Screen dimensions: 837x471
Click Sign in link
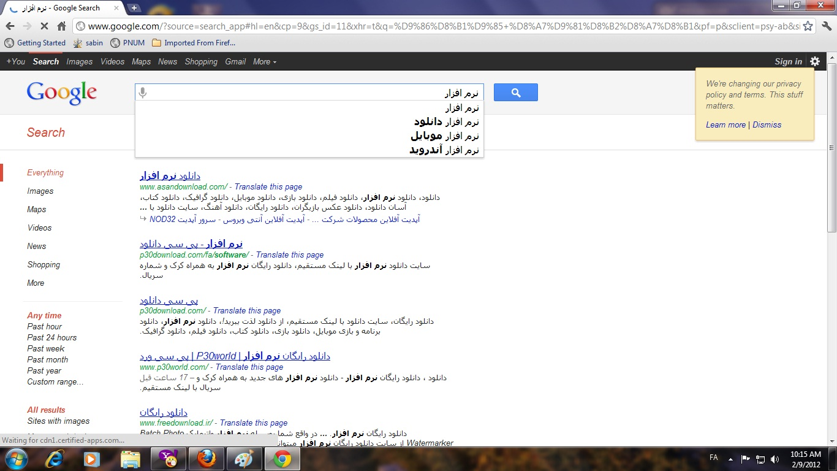point(788,61)
